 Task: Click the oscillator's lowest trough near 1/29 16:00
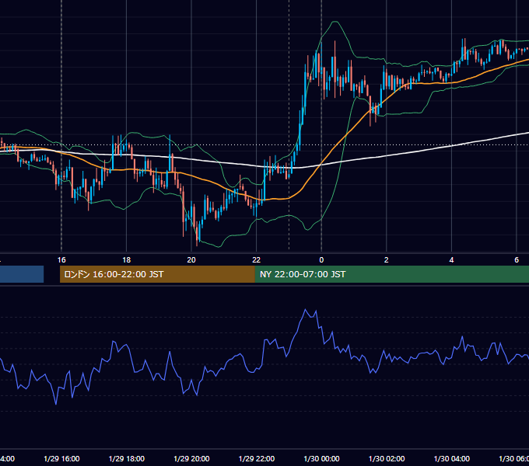click(56, 403)
